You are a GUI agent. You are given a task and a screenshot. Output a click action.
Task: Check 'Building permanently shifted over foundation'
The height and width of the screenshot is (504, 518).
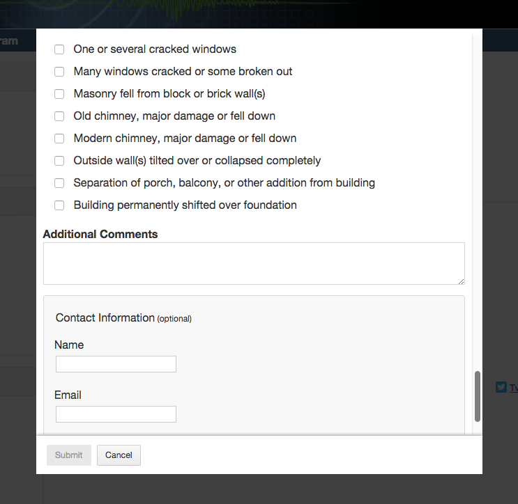(59, 205)
